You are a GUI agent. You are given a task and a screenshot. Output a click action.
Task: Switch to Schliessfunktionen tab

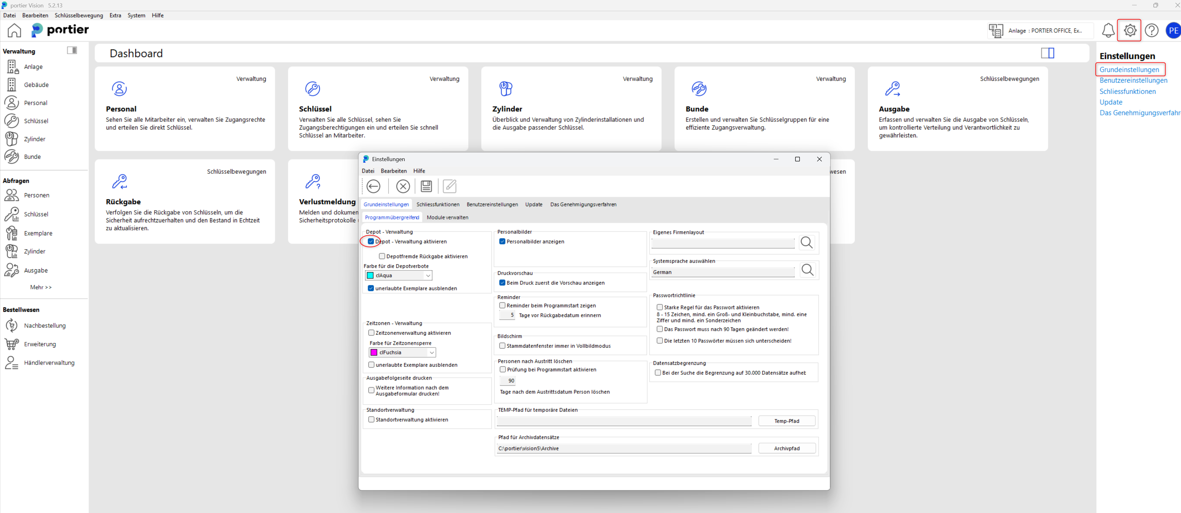point(437,204)
